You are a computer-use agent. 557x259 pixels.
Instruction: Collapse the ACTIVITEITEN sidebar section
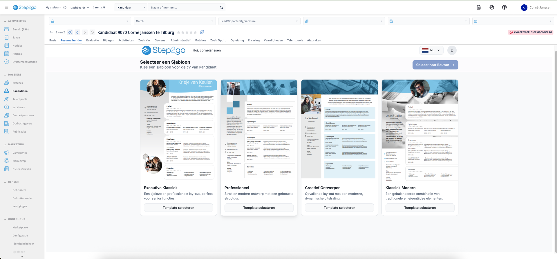(5, 21)
